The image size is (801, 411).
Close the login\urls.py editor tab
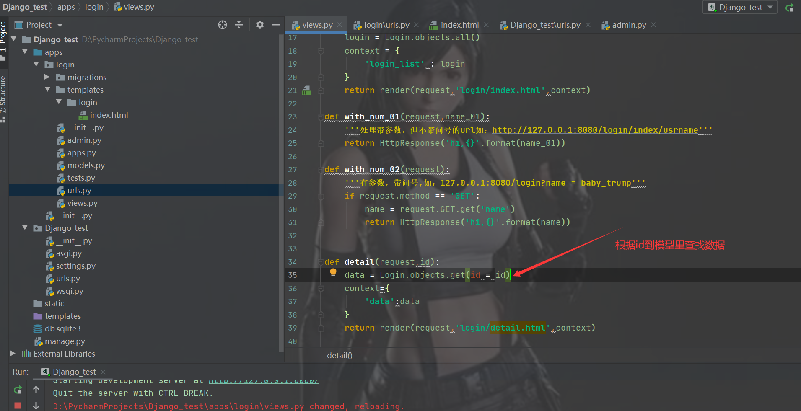(x=416, y=25)
